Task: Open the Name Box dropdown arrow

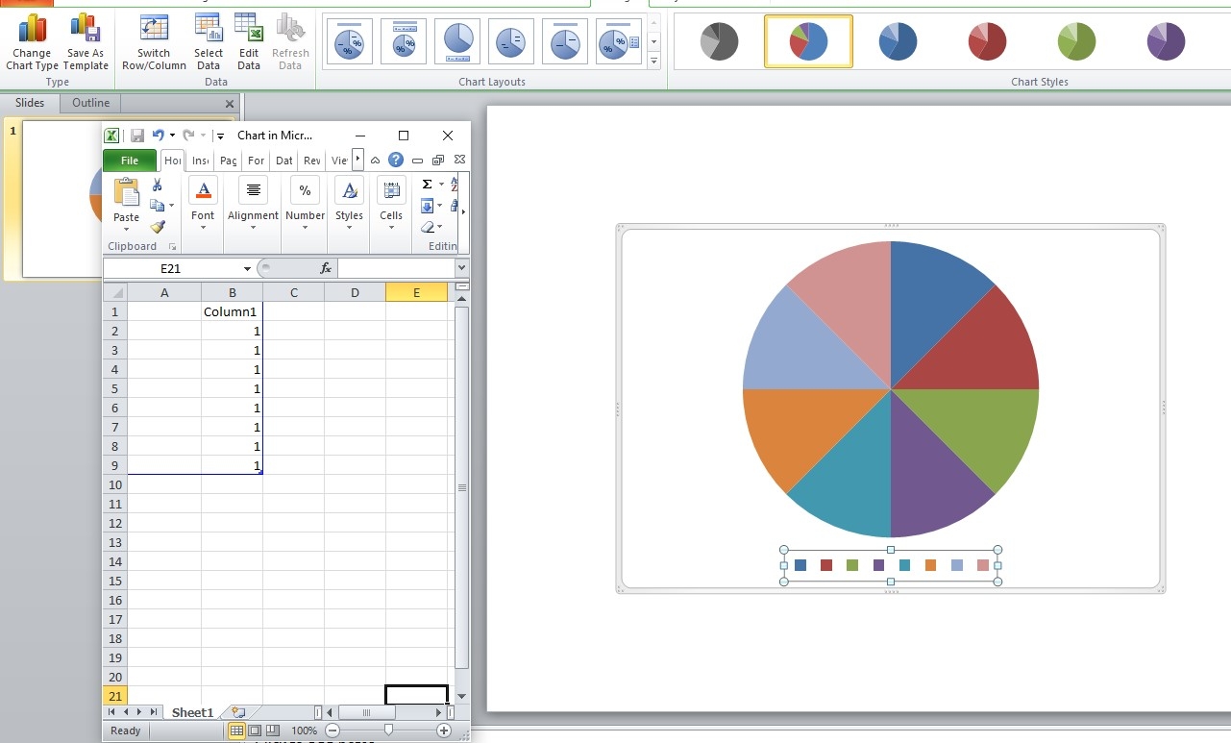Action: 247,269
